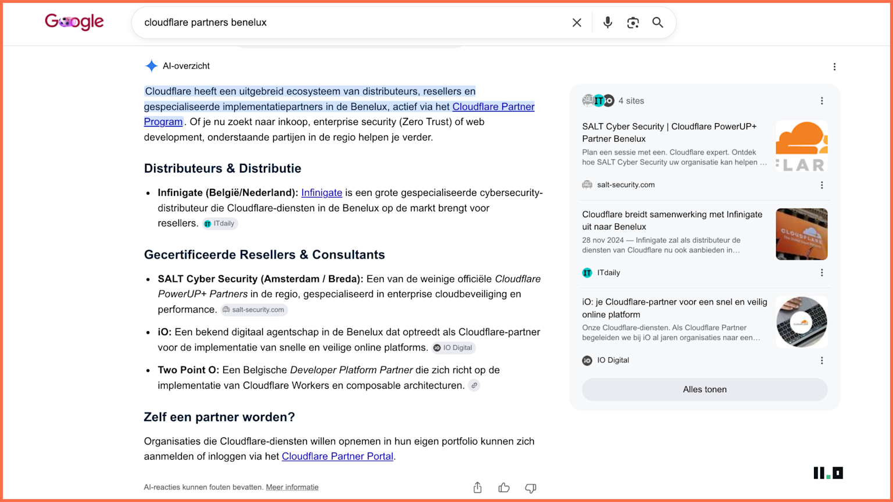Click the salt-security.com source name in the sidebar
Viewport: 893px width, 502px height.
point(626,185)
